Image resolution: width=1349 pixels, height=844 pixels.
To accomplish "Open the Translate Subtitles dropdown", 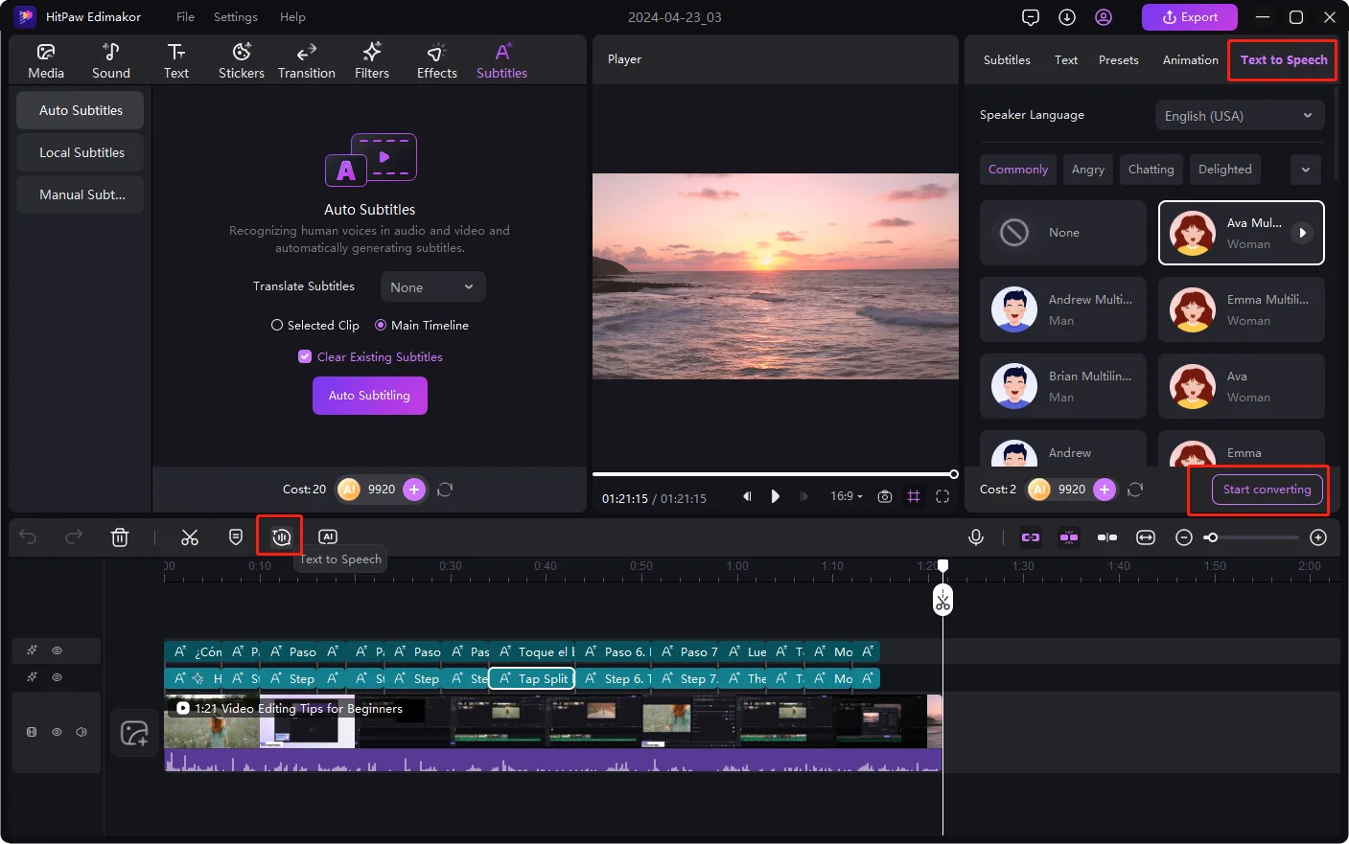I will (433, 287).
